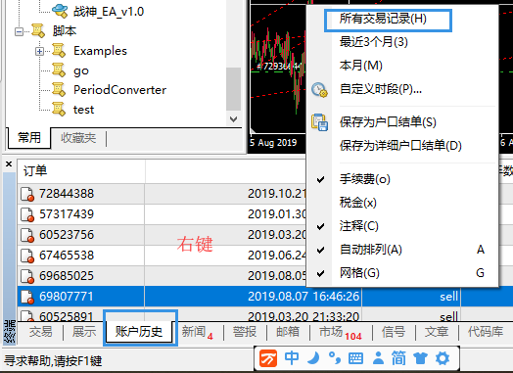Click the navigator vertical scrollbar thumb
The width and height of the screenshot is (513, 373).
click(234, 89)
